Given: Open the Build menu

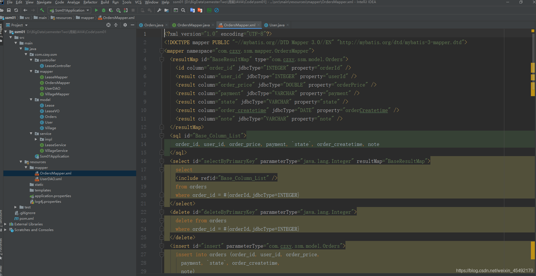Looking at the screenshot, I should 105,2.
